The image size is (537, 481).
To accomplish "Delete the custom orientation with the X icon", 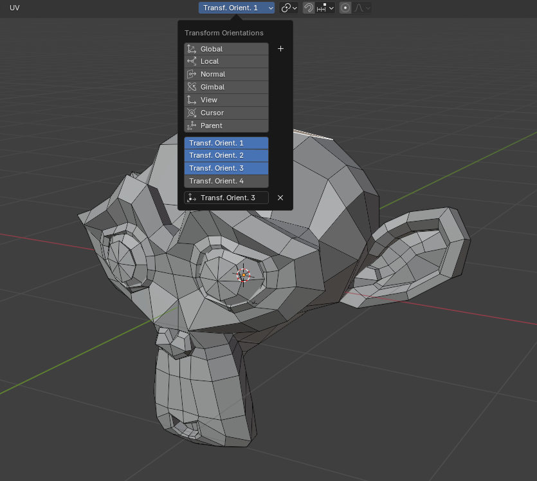I will 280,198.
